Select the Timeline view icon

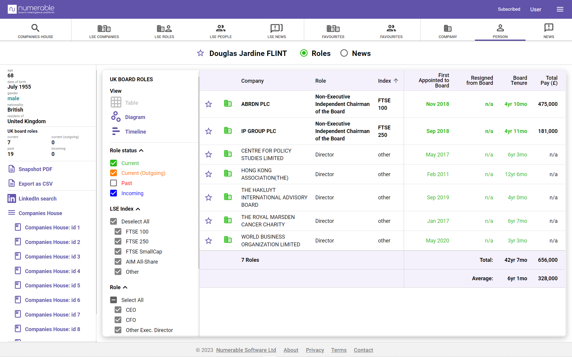tap(116, 131)
